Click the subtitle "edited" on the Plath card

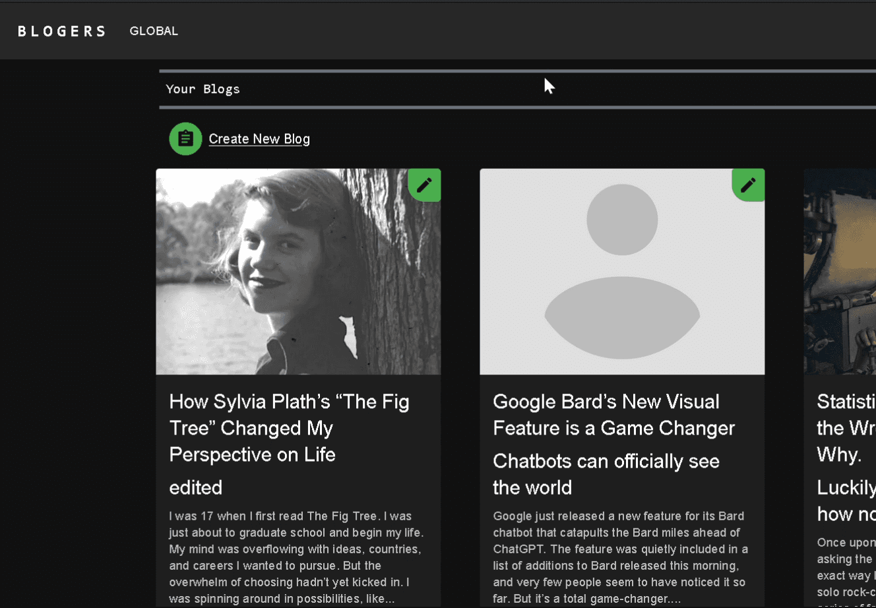(196, 487)
